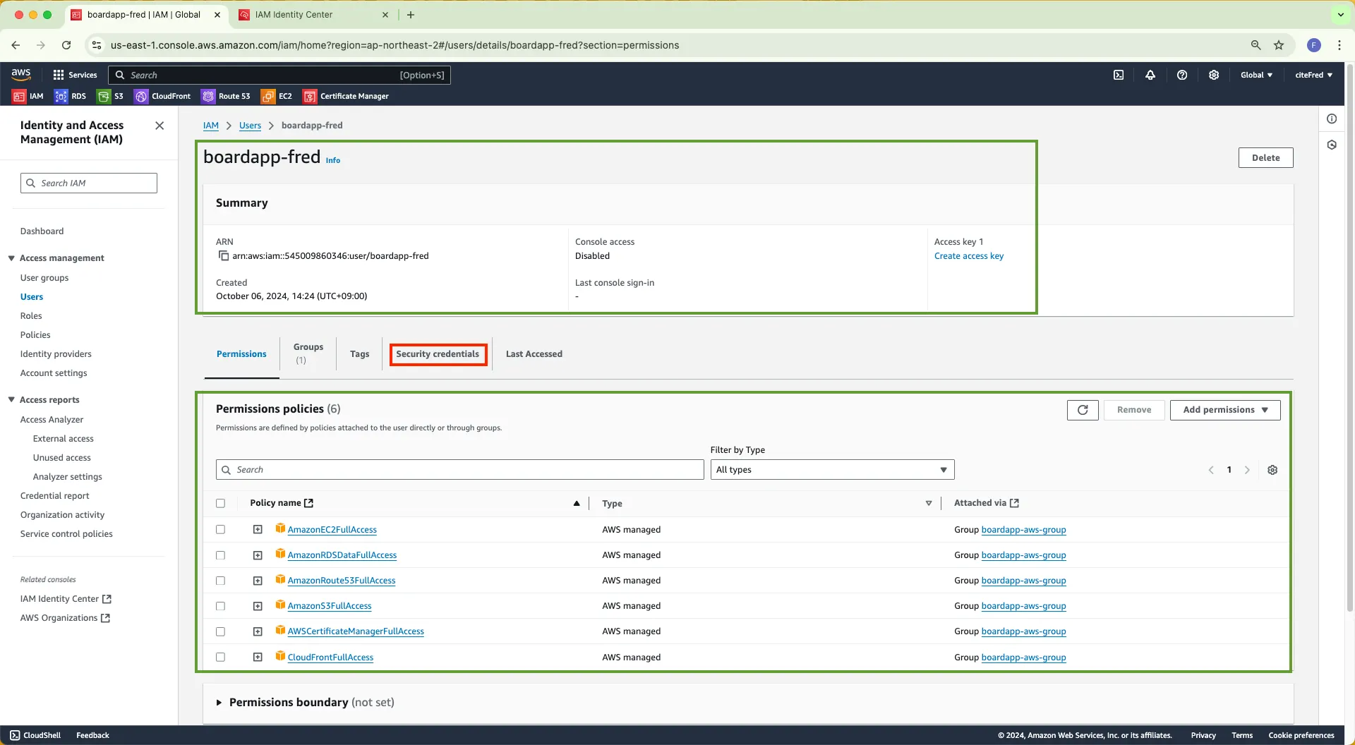Open the EC2 favorite shortcut

[277, 96]
